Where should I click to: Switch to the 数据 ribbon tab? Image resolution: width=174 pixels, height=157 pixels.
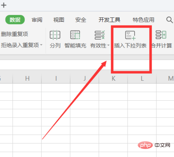15,20
